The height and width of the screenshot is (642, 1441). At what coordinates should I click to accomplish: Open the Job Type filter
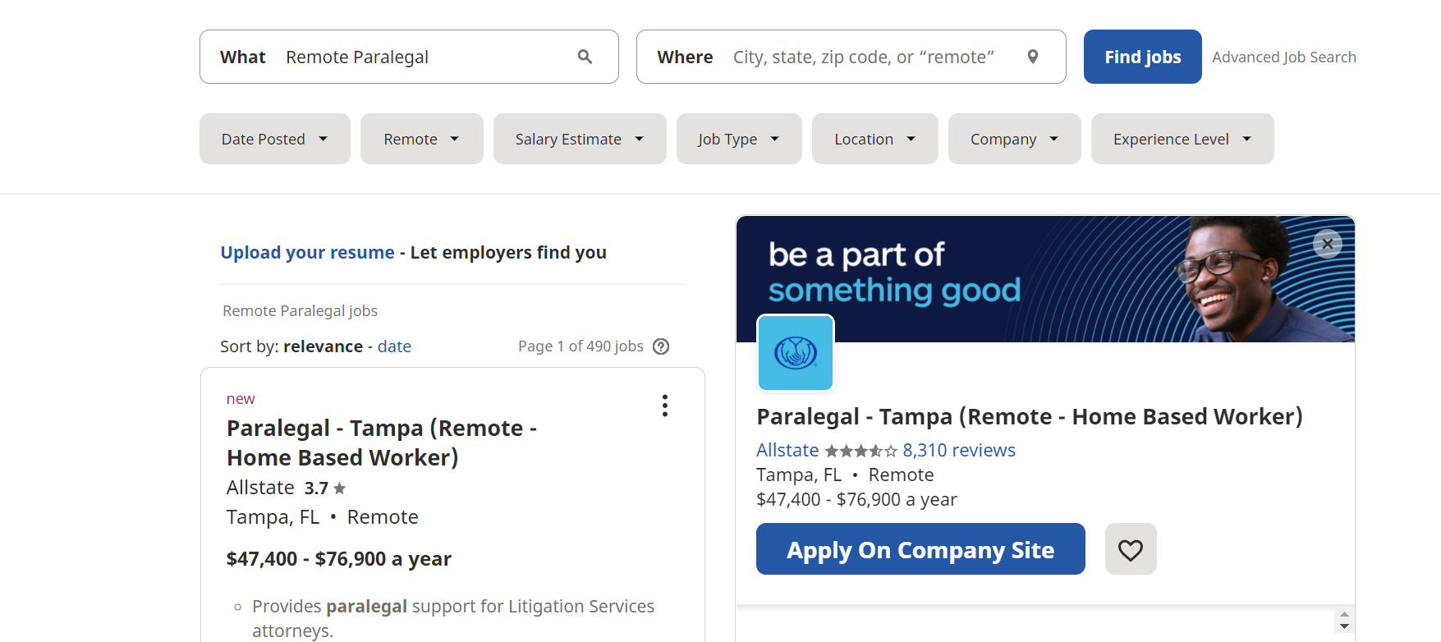739,139
